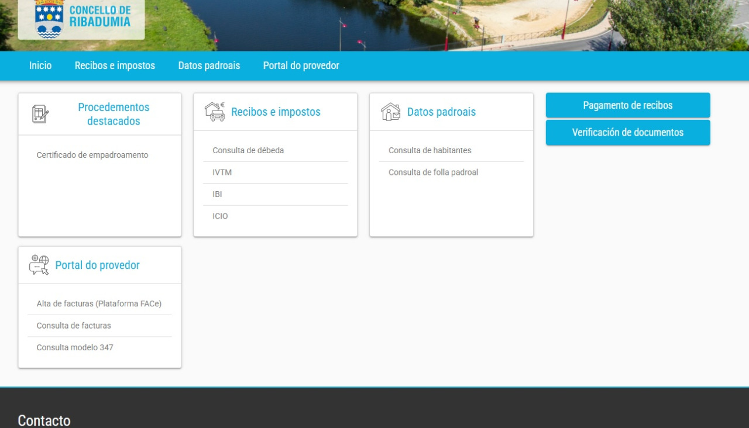Screen dimensions: 749x428
Task: Click the Pagamento de recibos button
Action: point(628,105)
